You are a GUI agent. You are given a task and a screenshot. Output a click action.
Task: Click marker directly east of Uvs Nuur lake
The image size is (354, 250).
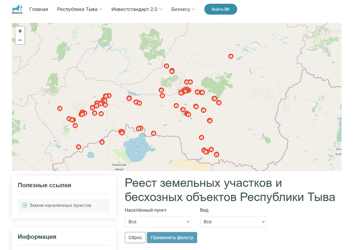(154, 133)
